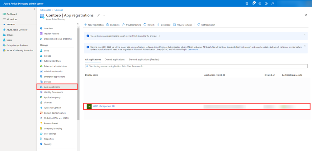Switch to the Owned applications tab

point(115,59)
